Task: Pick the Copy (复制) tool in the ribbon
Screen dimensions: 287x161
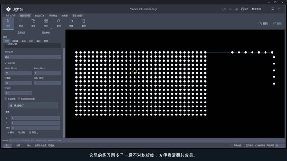Action: click(33, 23)
